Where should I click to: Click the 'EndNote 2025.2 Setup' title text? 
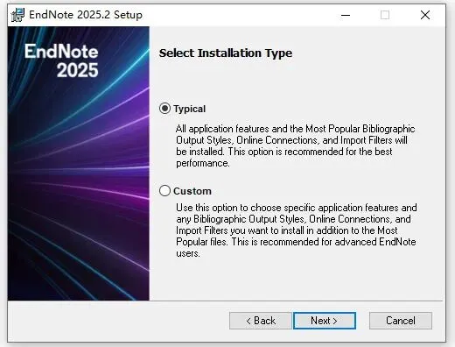coord(86,15)
